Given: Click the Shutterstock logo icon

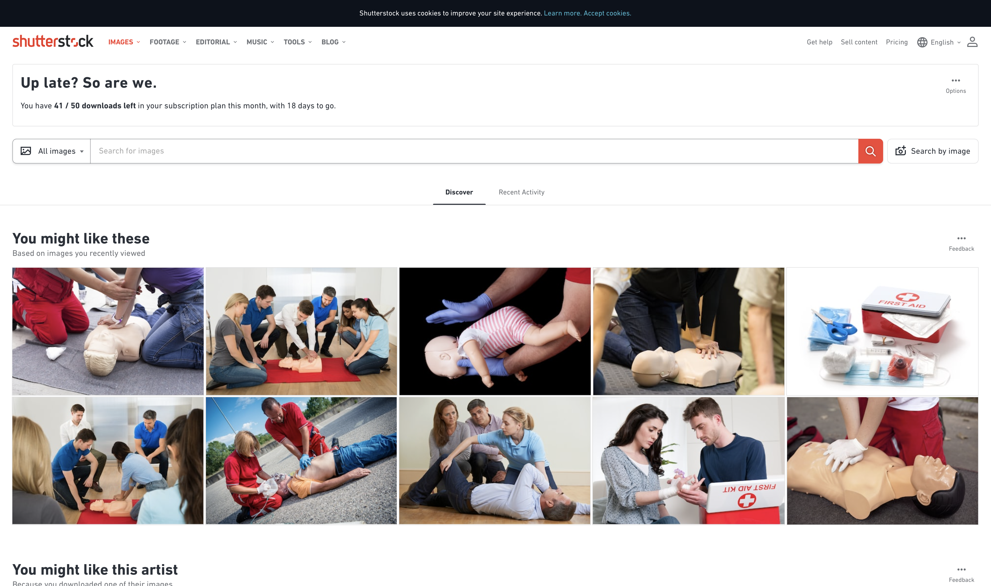Looking at the screenshot, I should click(53, 42).
